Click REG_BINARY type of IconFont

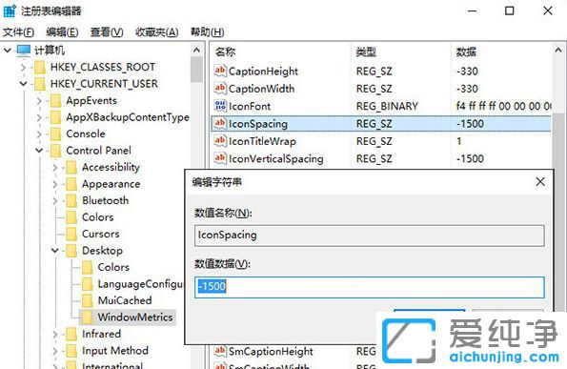tap(387, 107)
